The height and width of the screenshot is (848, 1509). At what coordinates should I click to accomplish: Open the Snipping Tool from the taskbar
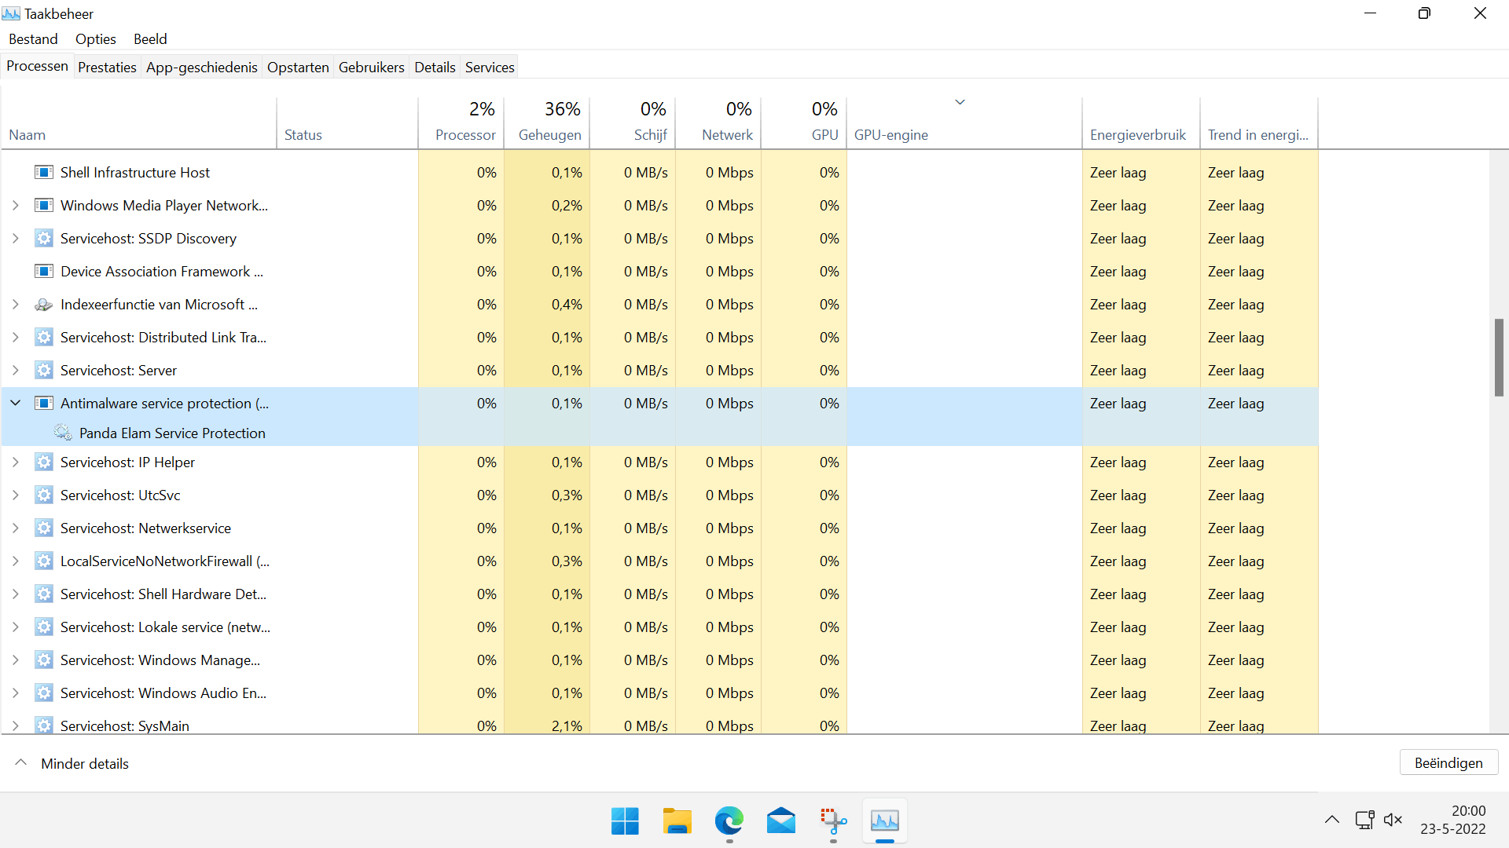pos(833,821)
